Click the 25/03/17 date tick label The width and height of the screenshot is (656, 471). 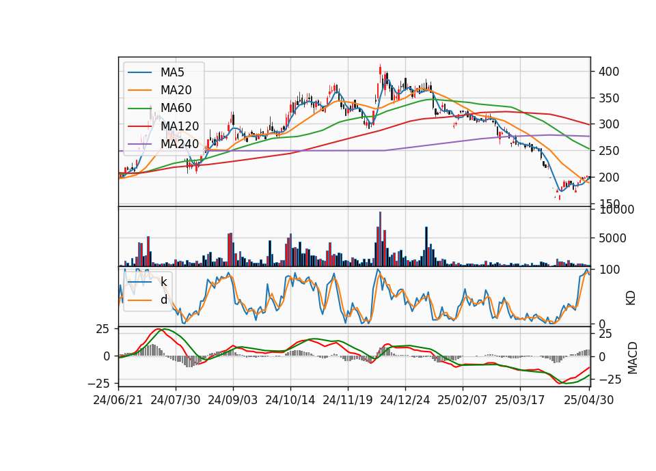(x=519, y=400)
